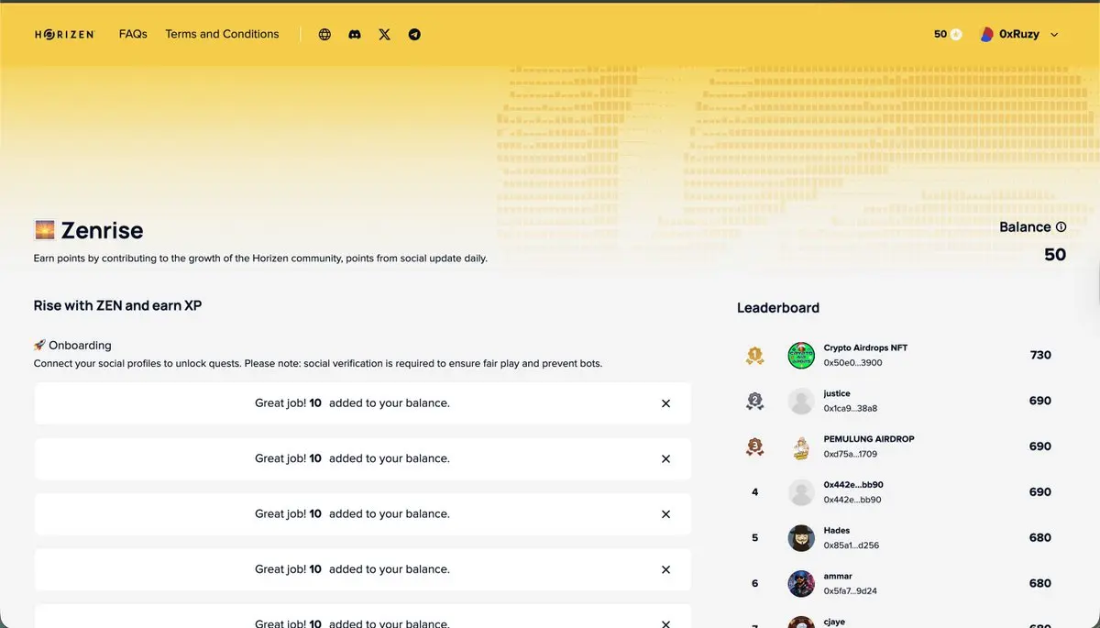Click the second place silver medal icon
The width and height of the screenshot is (1100, 628).
pos(754,402)
